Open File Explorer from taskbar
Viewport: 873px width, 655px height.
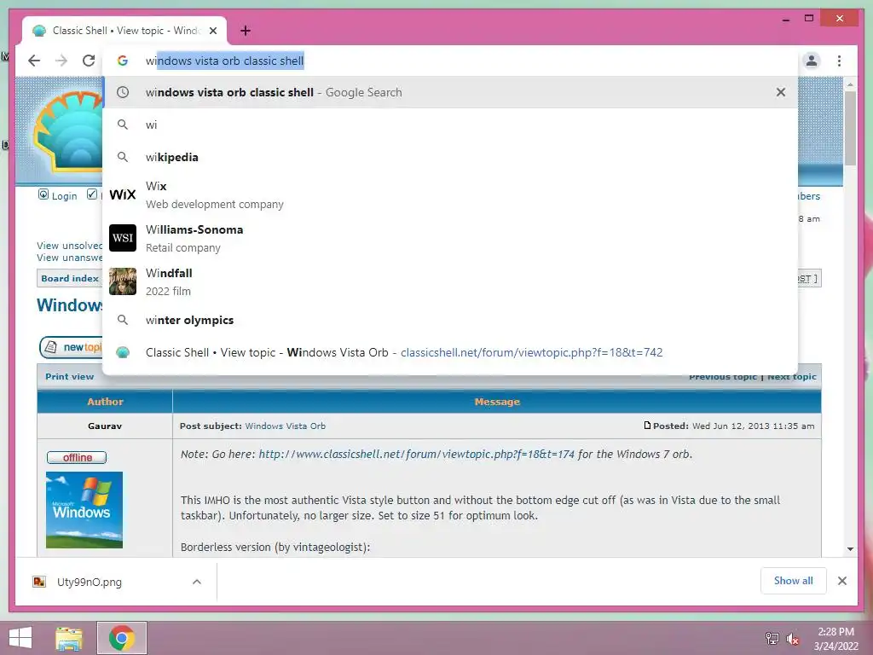69,638
